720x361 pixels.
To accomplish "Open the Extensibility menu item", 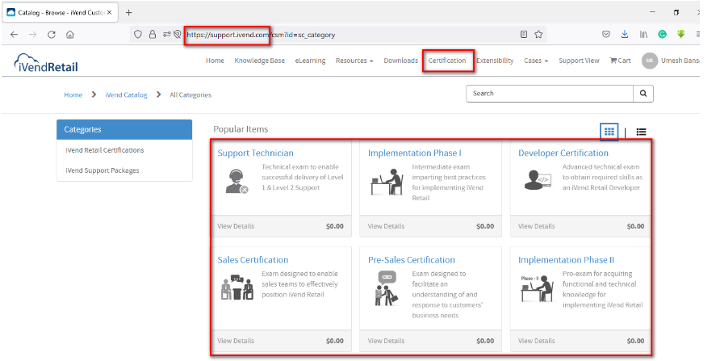I will tap(495, 61).
